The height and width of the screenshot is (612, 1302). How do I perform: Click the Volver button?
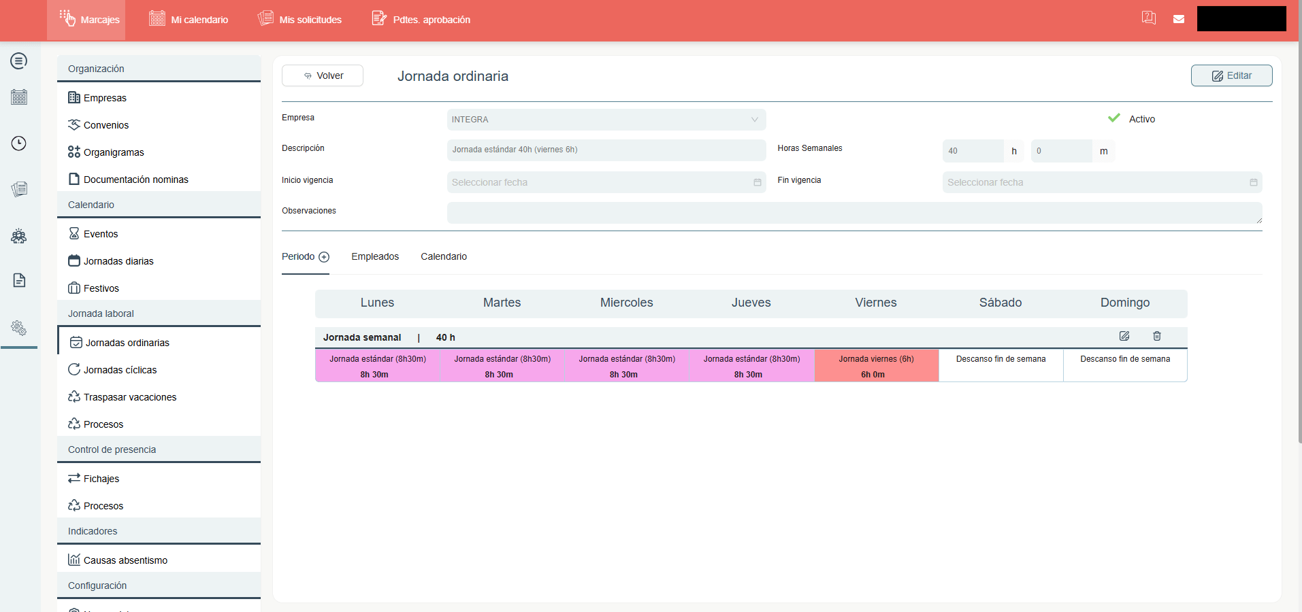(x=323, y=75)
